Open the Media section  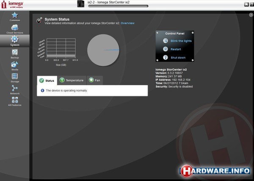tap(15, 66)
